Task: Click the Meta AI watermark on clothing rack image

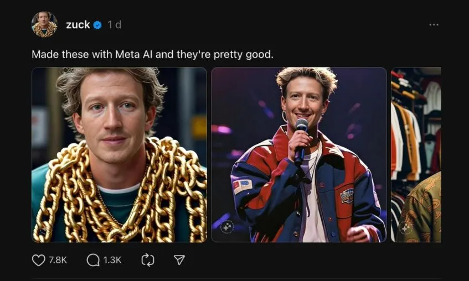Action: (x=406, y=227)
